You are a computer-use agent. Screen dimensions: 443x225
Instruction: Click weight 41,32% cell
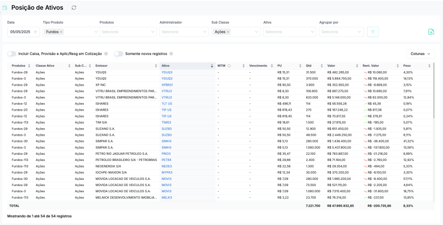pyautogui.click(x=408, y=141)
